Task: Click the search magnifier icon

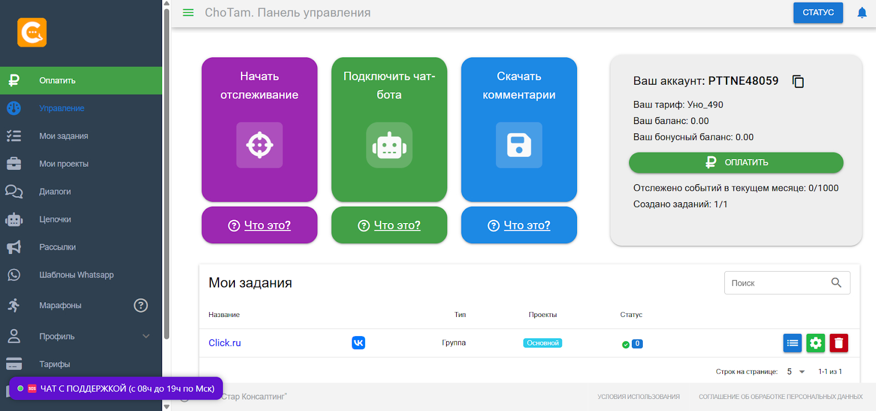Action: [836, 283]
